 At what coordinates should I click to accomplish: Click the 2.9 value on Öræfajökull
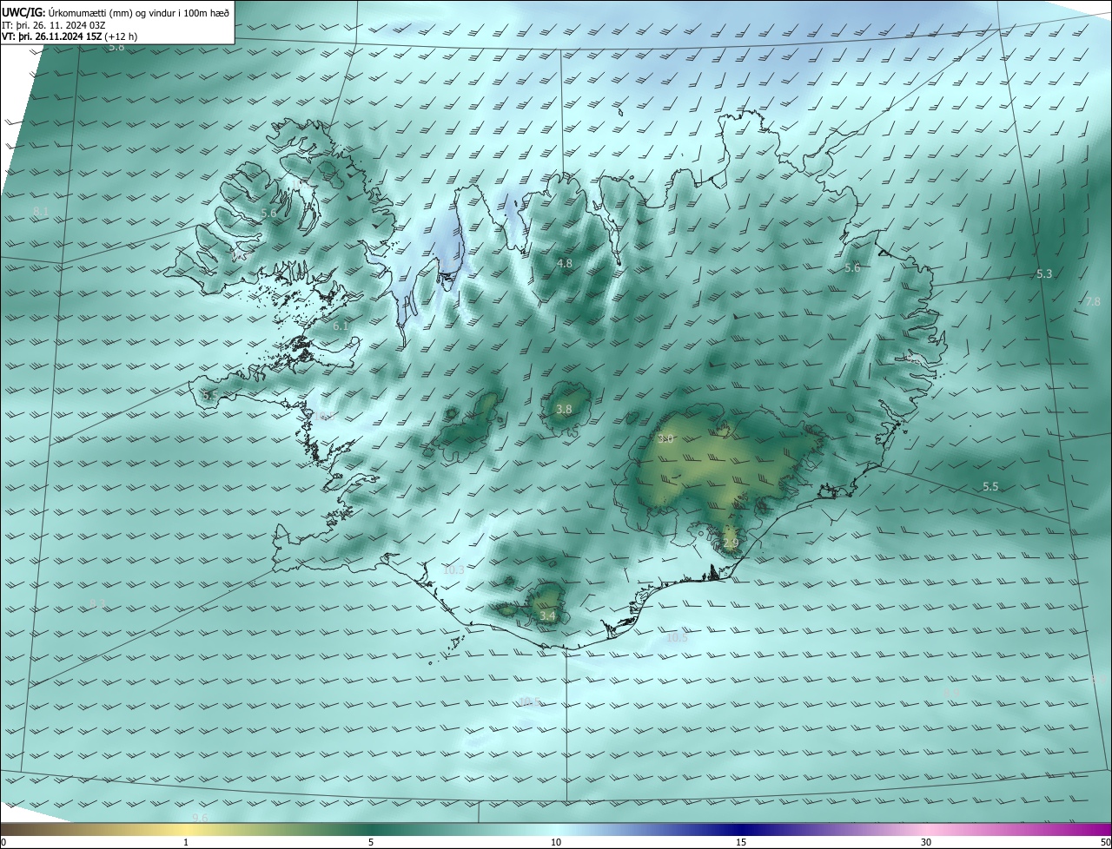click(x=730, y=543)
